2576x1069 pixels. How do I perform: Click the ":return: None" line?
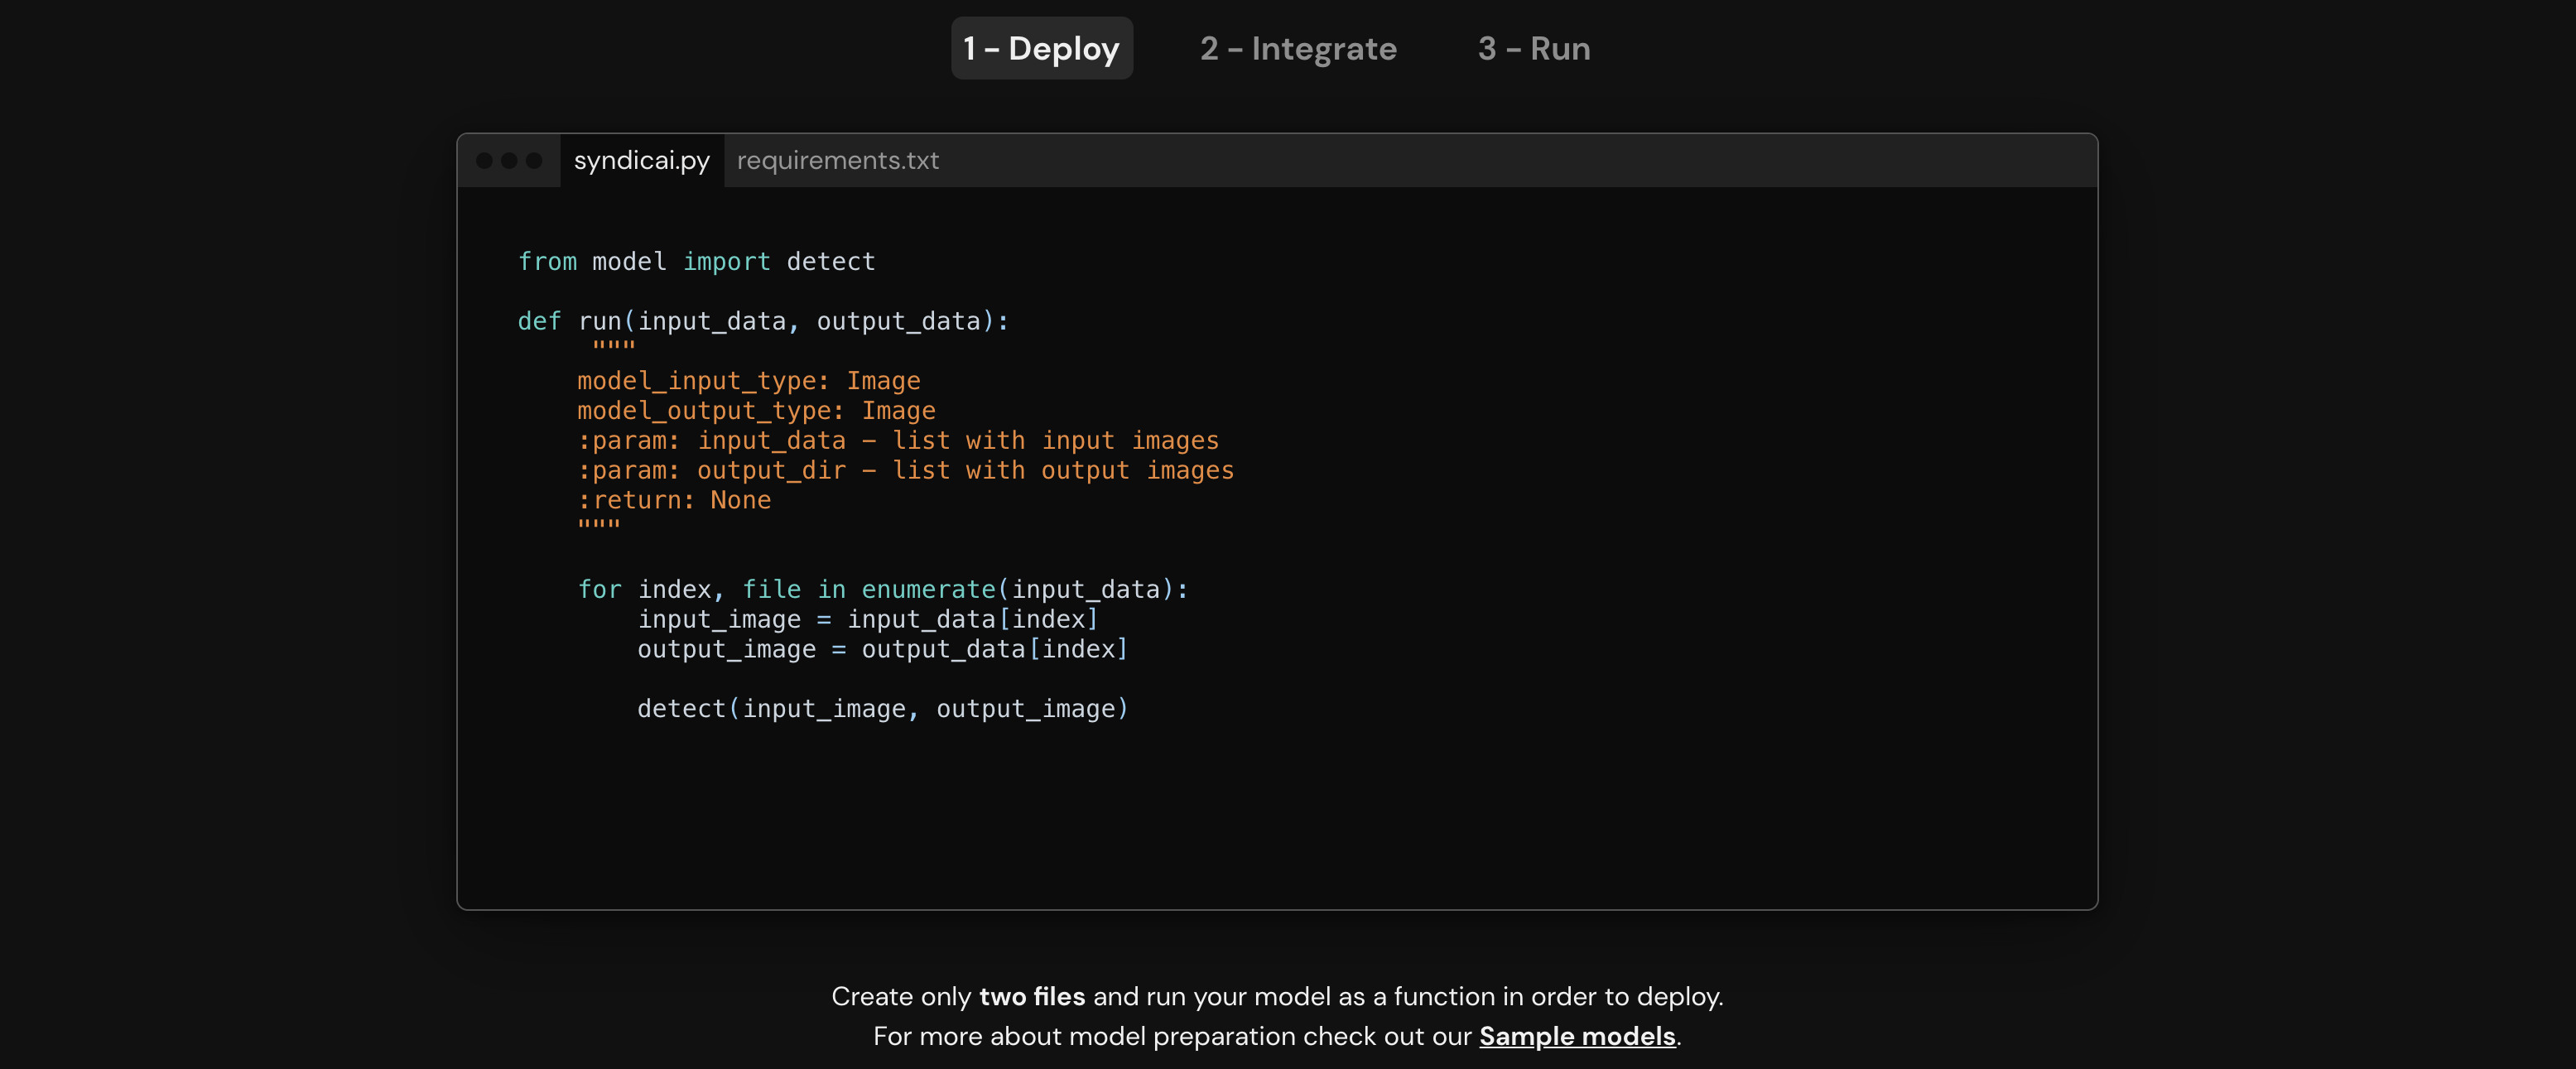tap(674, 500)
